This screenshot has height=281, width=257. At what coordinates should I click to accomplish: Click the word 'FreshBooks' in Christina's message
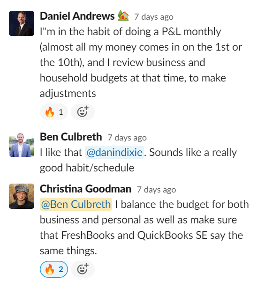pyautogui.click(x=88, y=235)
